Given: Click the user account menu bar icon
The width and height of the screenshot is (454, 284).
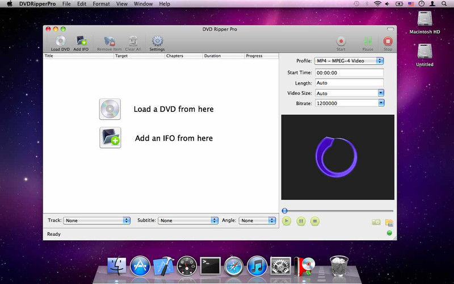Looking at the screenshot, I should pos(432,4).
